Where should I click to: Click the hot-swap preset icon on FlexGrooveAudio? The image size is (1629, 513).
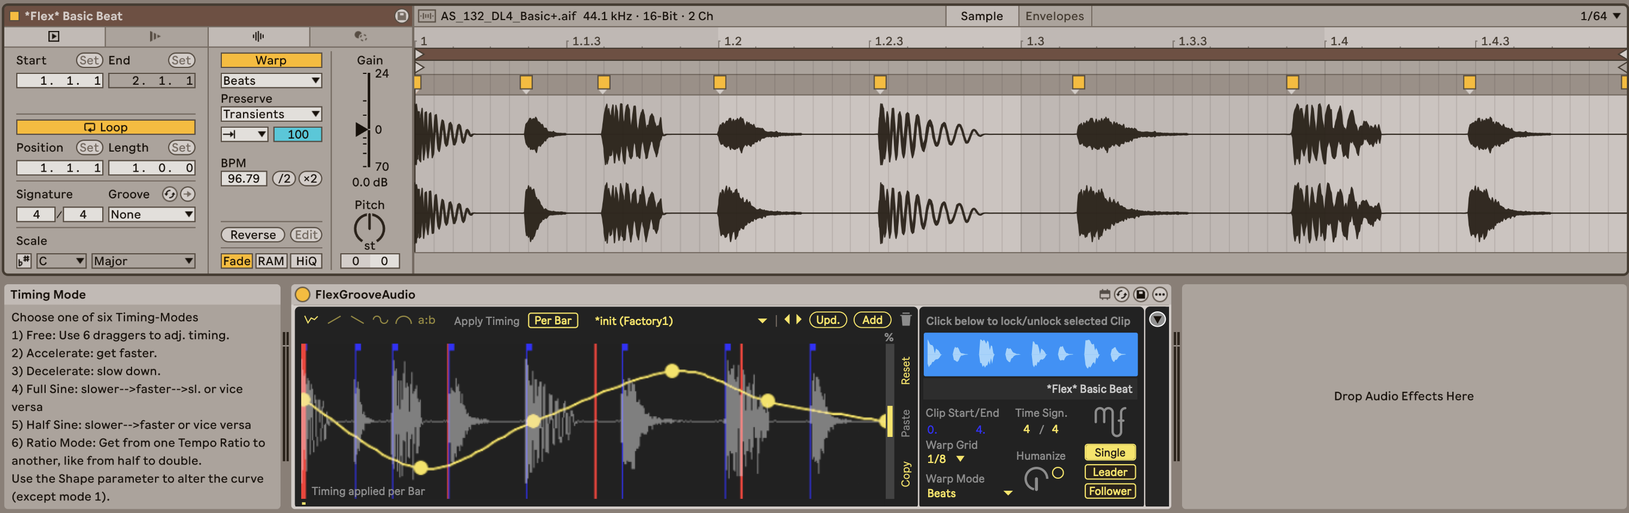(x=1122, y=295)
